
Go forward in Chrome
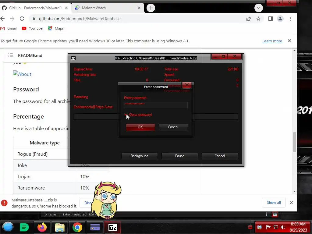tap(12, 19)
